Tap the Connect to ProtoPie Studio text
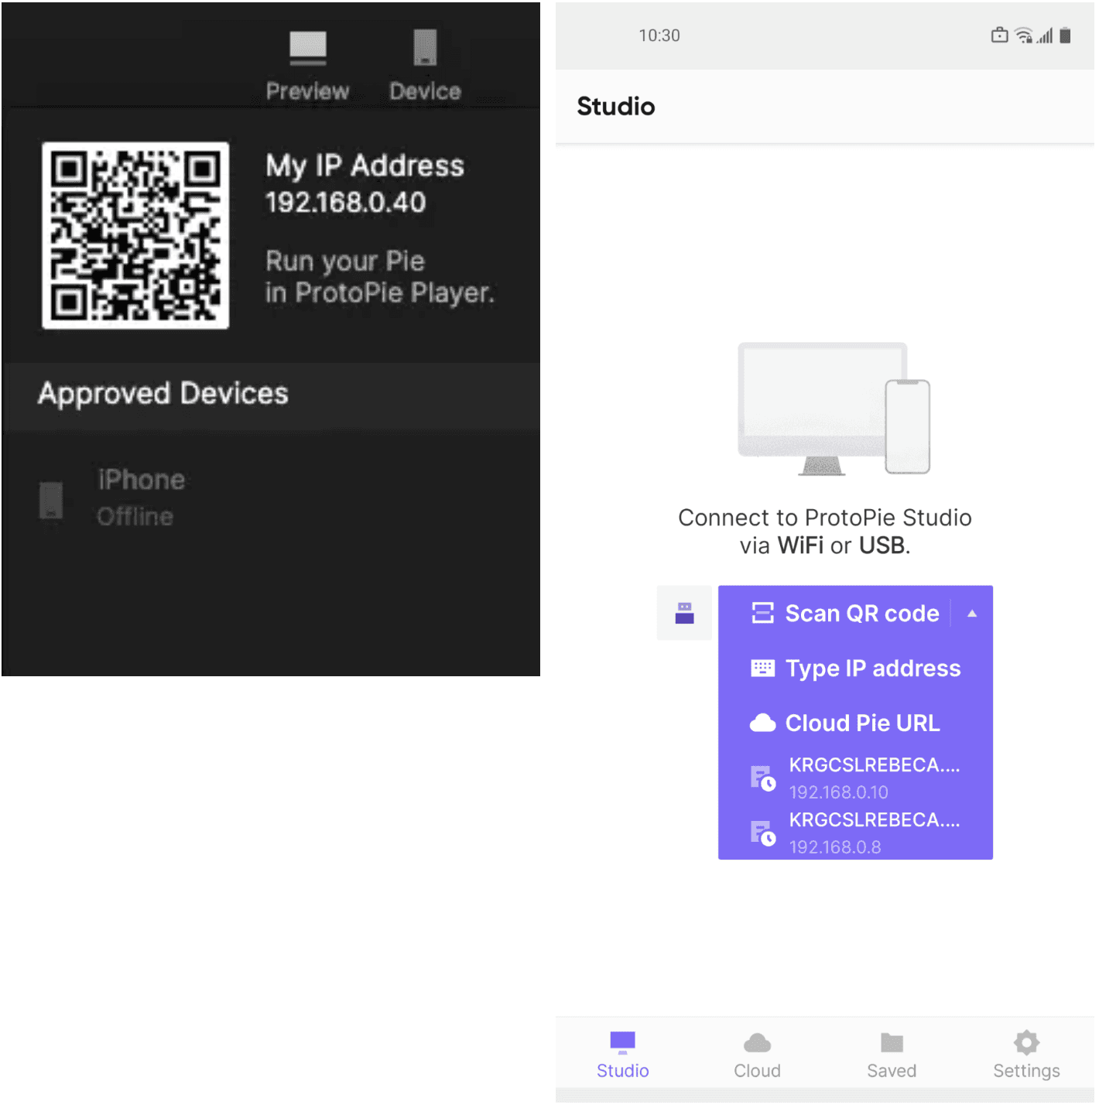This screenshot has width=1099, height=1108. click(825, 532)
